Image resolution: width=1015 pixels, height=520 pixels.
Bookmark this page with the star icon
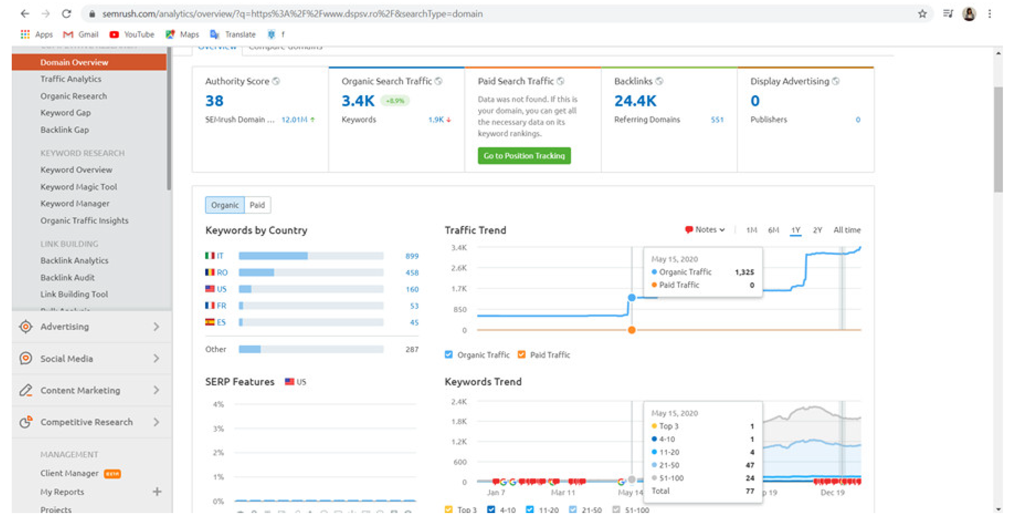coord(922,14)
